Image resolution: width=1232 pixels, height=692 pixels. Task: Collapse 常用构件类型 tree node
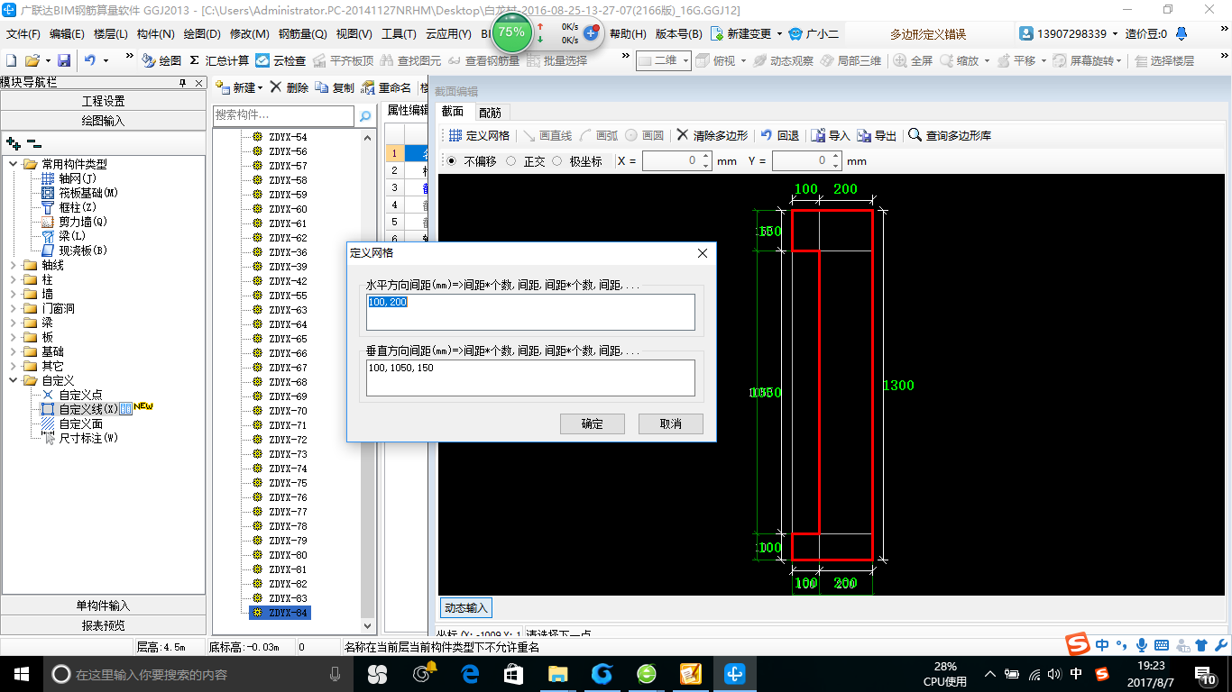(14, 164)
